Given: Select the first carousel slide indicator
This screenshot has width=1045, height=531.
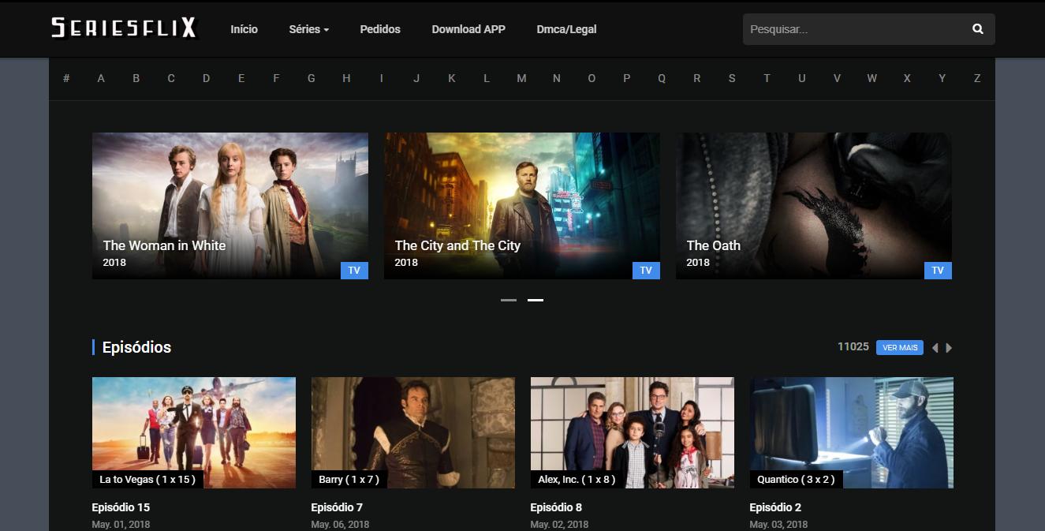Looking at the screenshot, I should pyautogui.click(x=509, y=300).
